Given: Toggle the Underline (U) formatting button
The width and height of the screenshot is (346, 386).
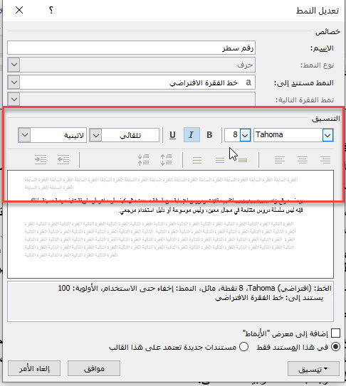Looking at the screenshot, I should [x=172, y=135].
